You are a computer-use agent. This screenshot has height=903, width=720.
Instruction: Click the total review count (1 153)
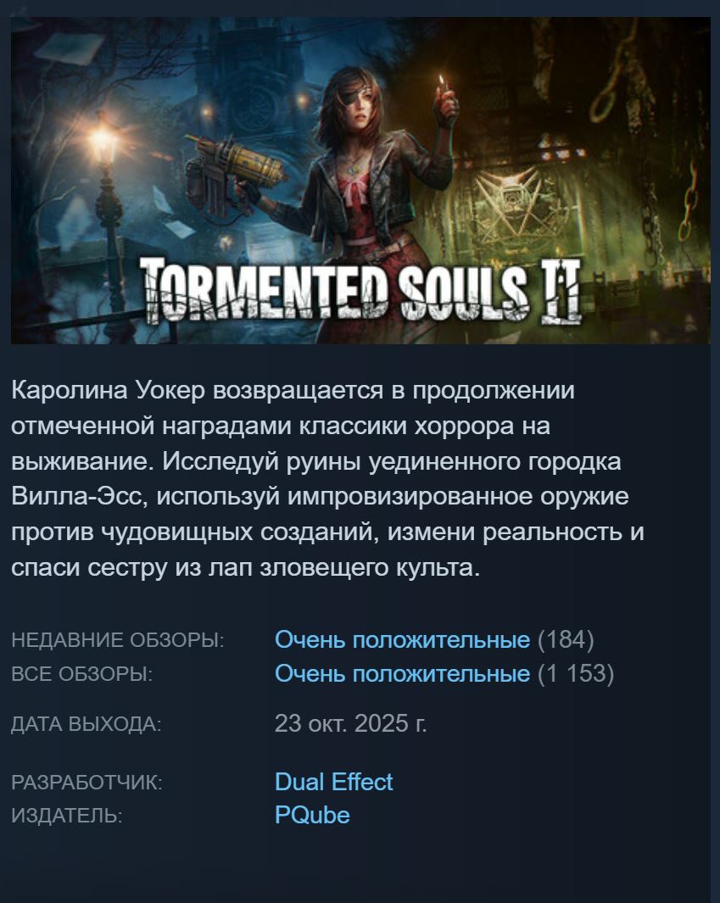(x=576, y=673)
